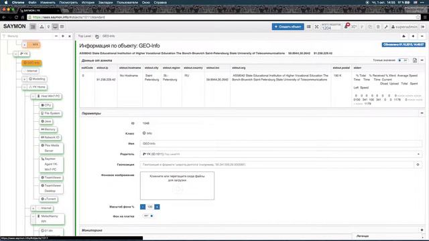Select the Memory tree node
Screen dimensions: 429x241
click(48, 129)
